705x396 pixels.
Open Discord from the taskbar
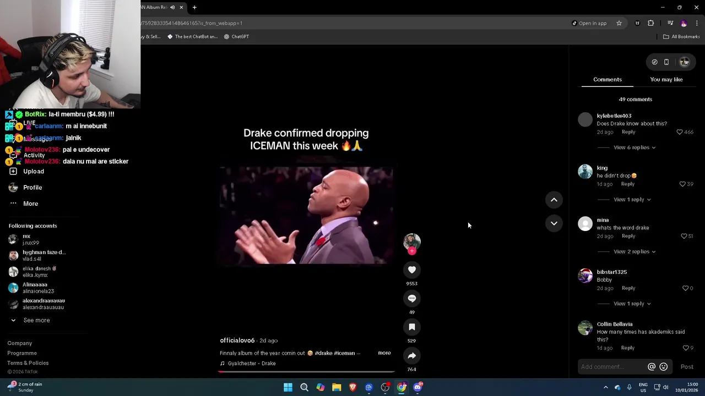click(417, 387)
